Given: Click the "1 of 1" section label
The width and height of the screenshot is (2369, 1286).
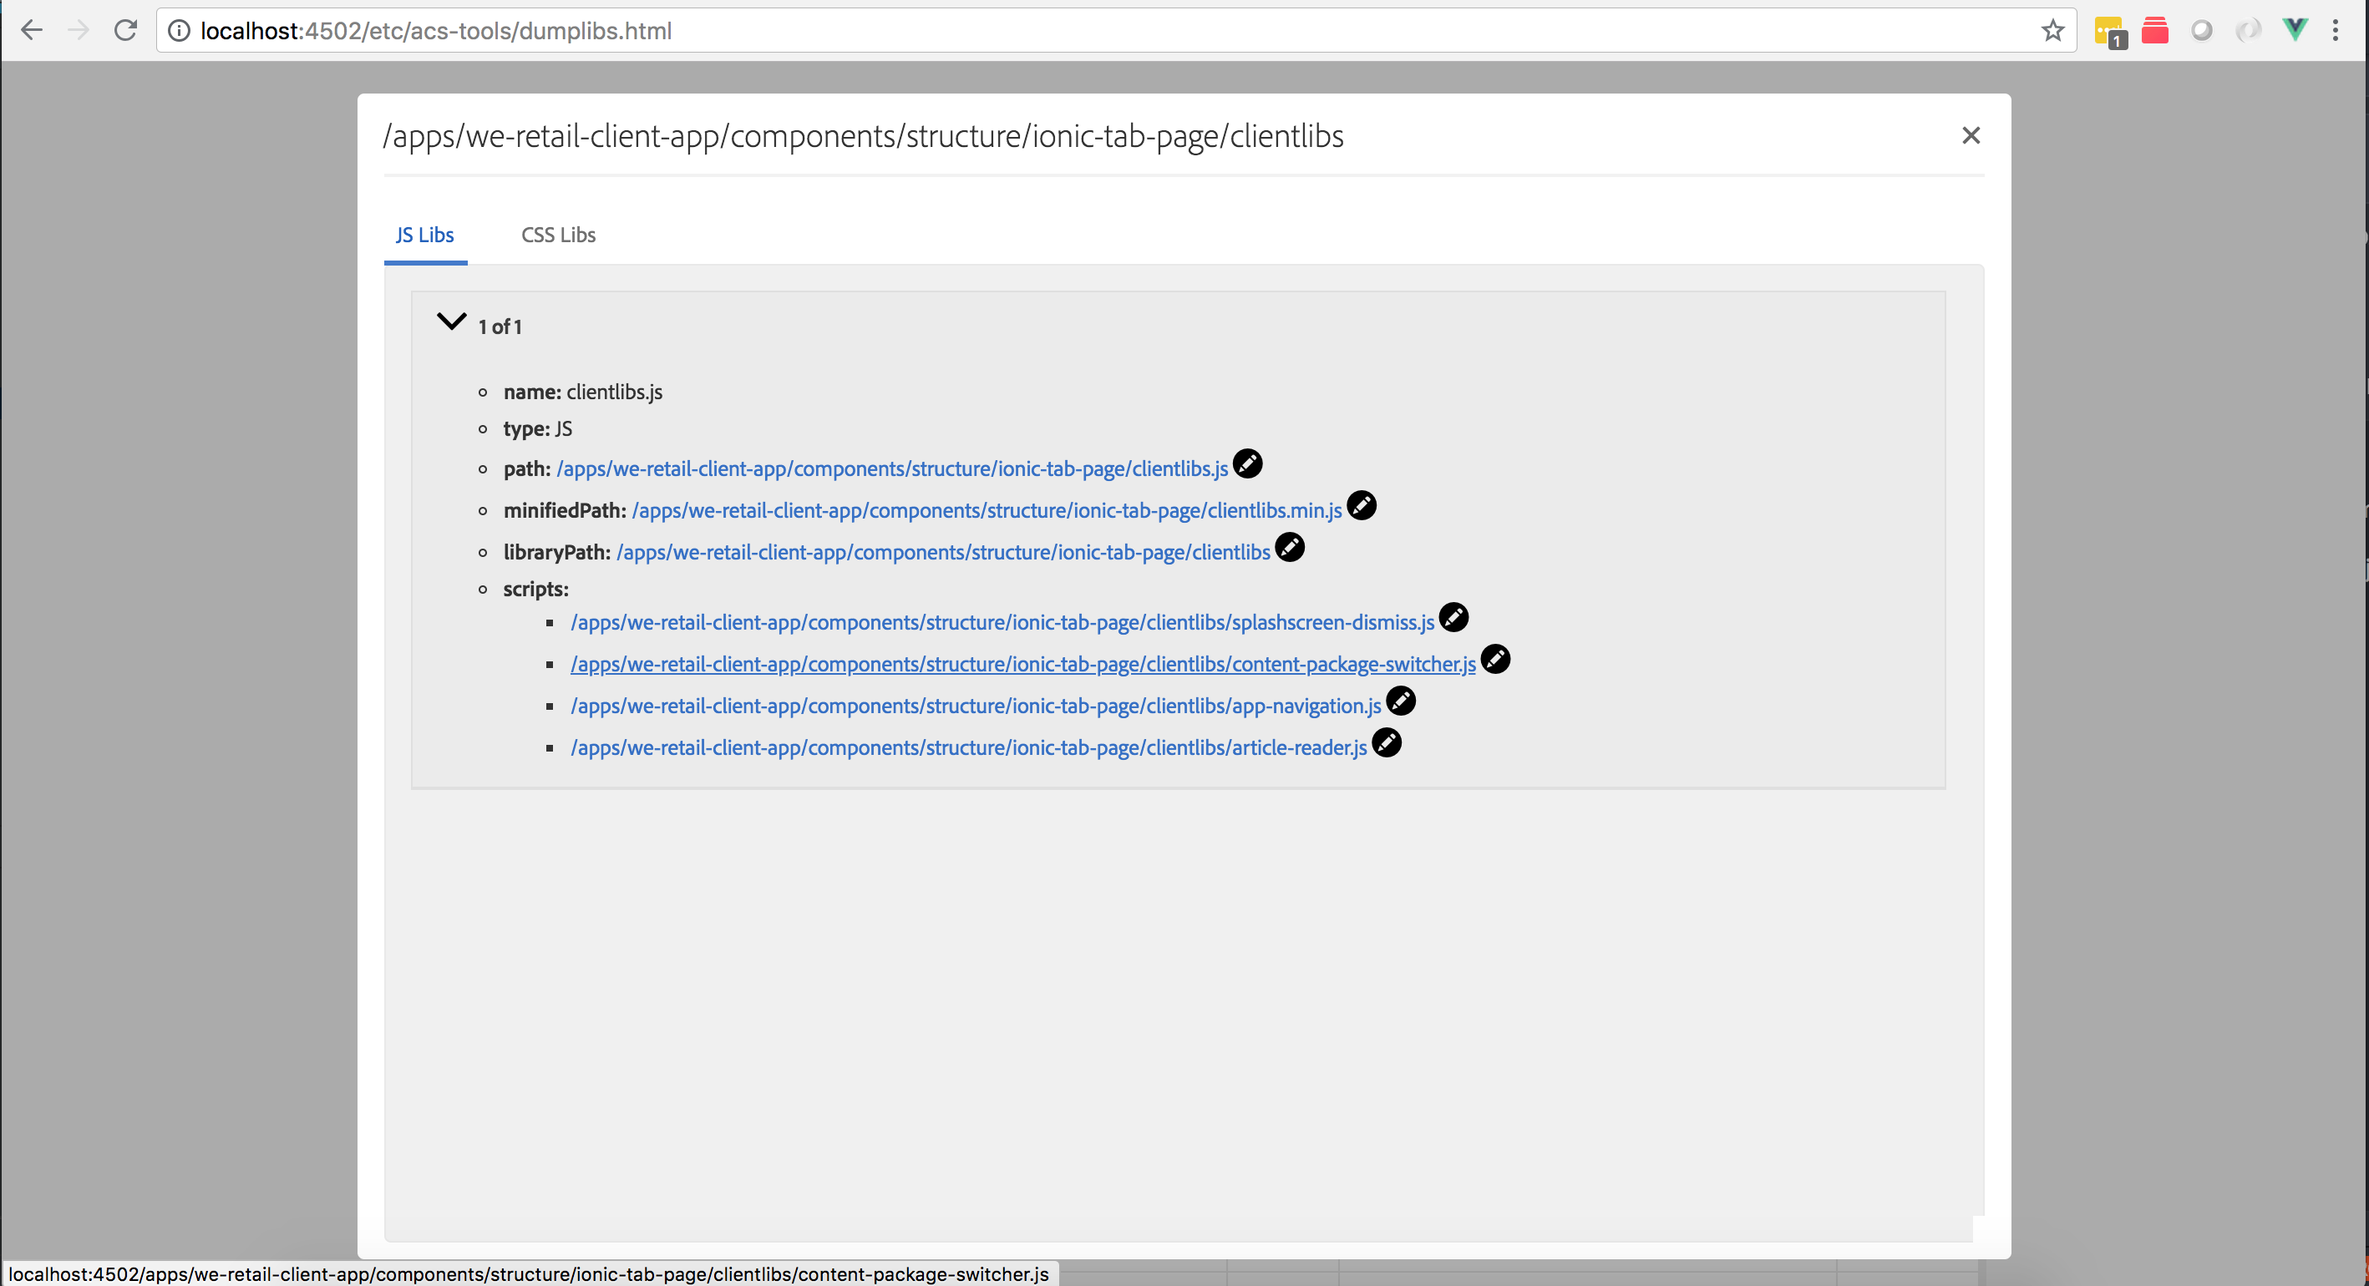Looking at the screenshot, I should tap(500, 327).
